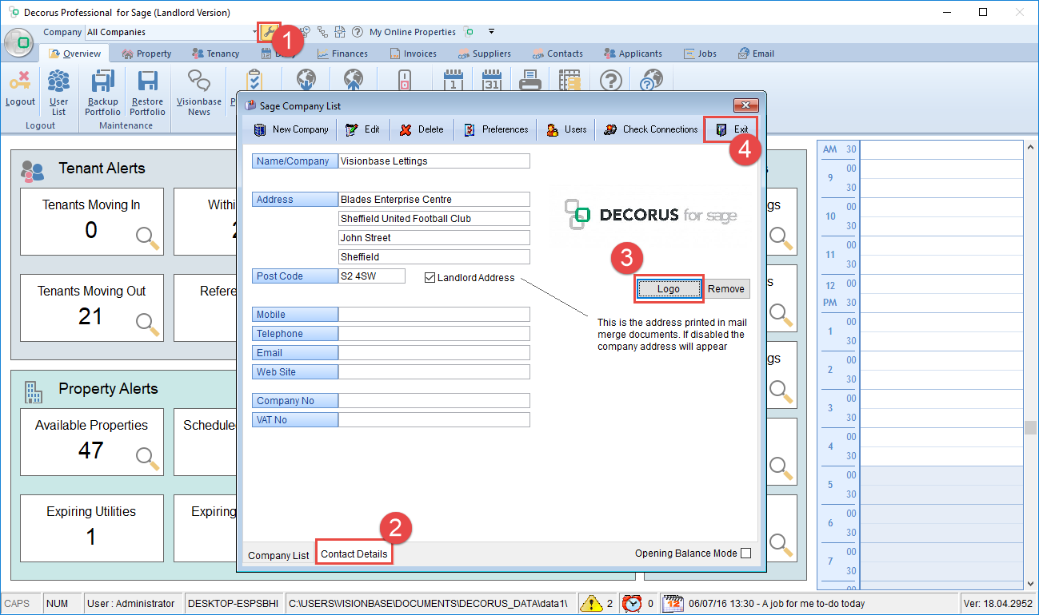The width and height of the screenshot is (1039, 615).
Task: Open the Tenancy ribbon tab
Action: pos(216,54)
